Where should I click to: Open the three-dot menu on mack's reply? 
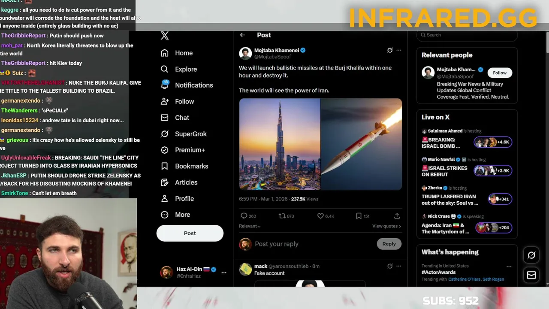(399, 266)
